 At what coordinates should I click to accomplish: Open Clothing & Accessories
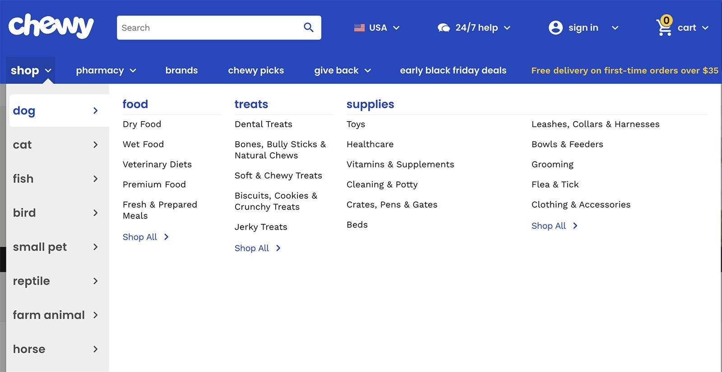(x=581, y=204)
